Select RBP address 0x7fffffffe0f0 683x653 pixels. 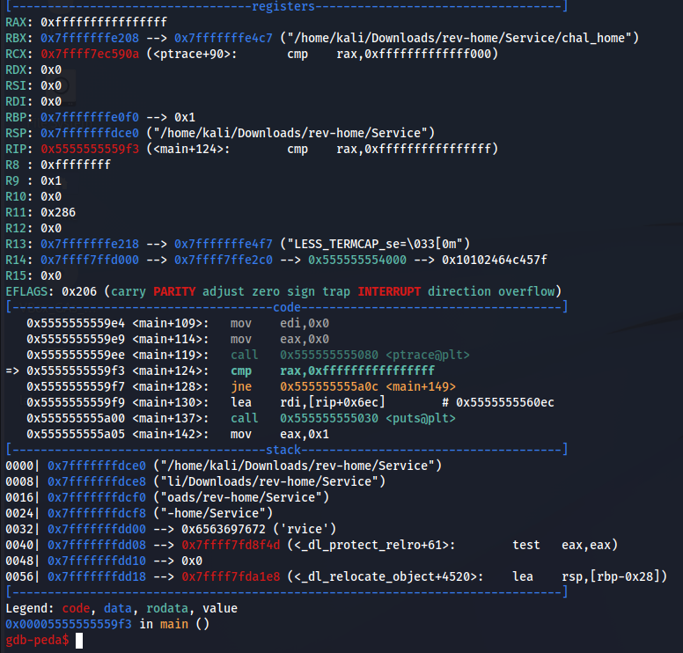click(90, 117)
